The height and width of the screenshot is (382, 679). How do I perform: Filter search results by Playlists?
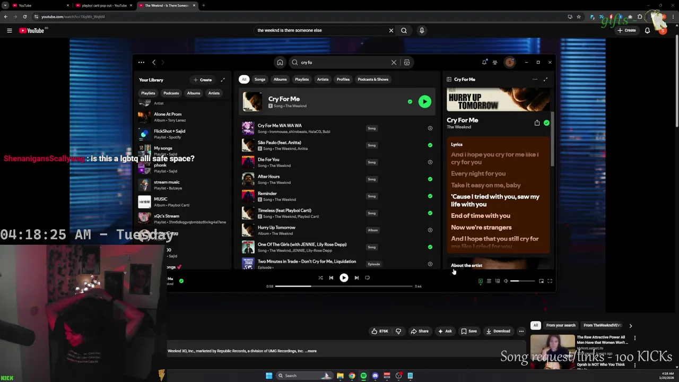click(302, 80)
